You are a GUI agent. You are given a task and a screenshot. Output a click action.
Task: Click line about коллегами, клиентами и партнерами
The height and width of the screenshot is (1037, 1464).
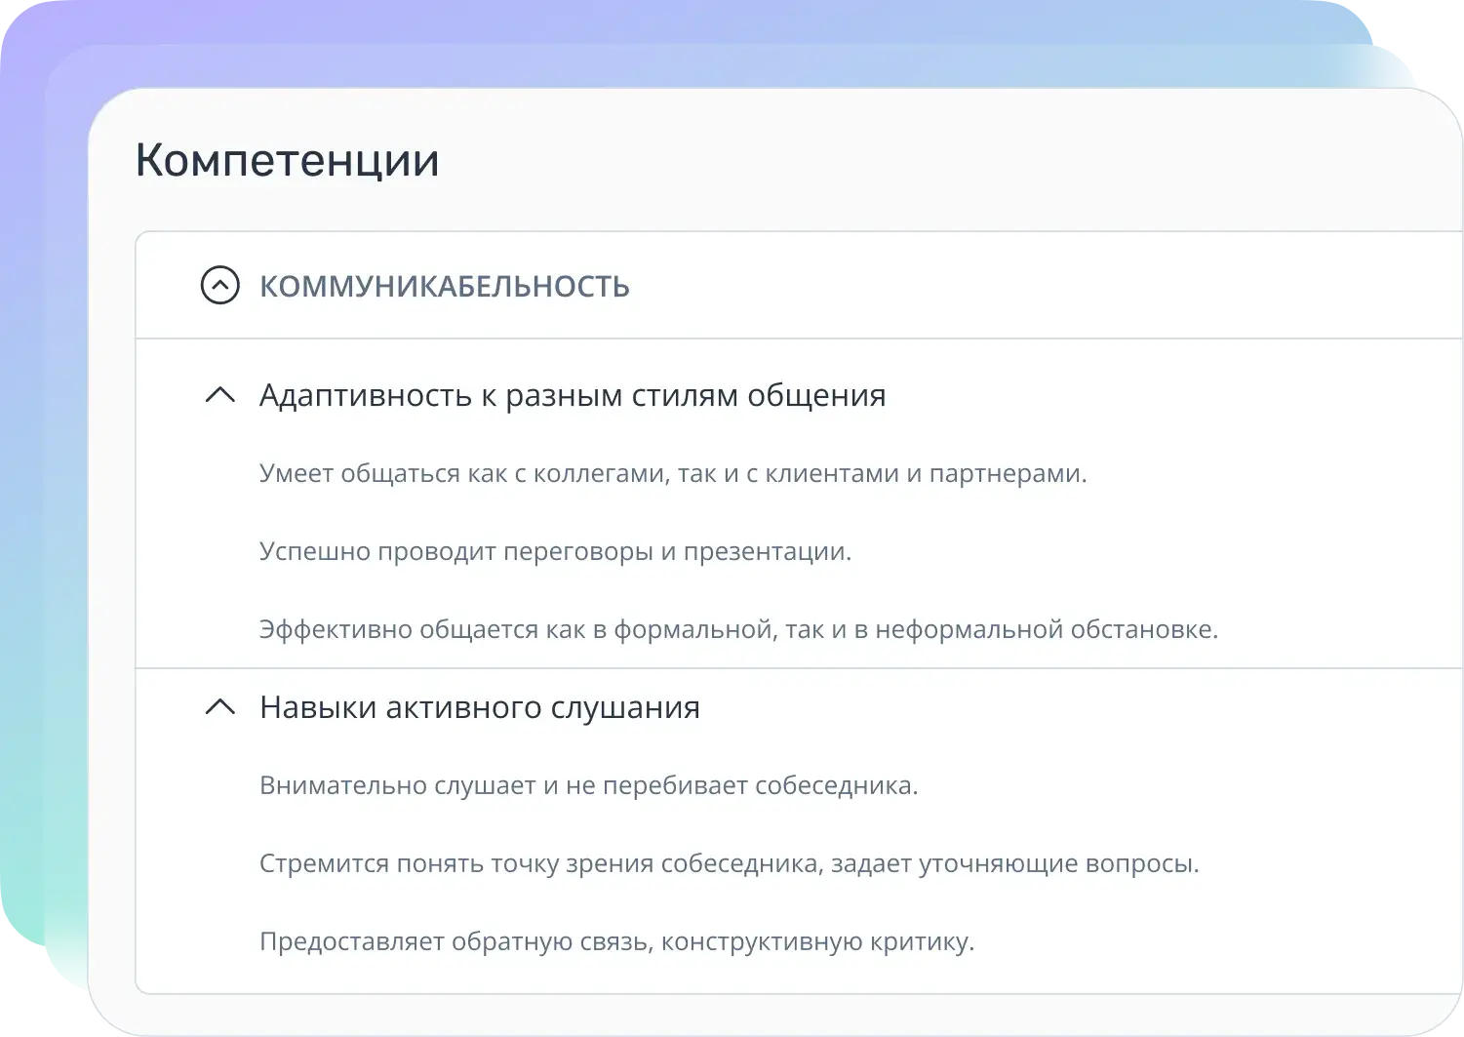673,474
